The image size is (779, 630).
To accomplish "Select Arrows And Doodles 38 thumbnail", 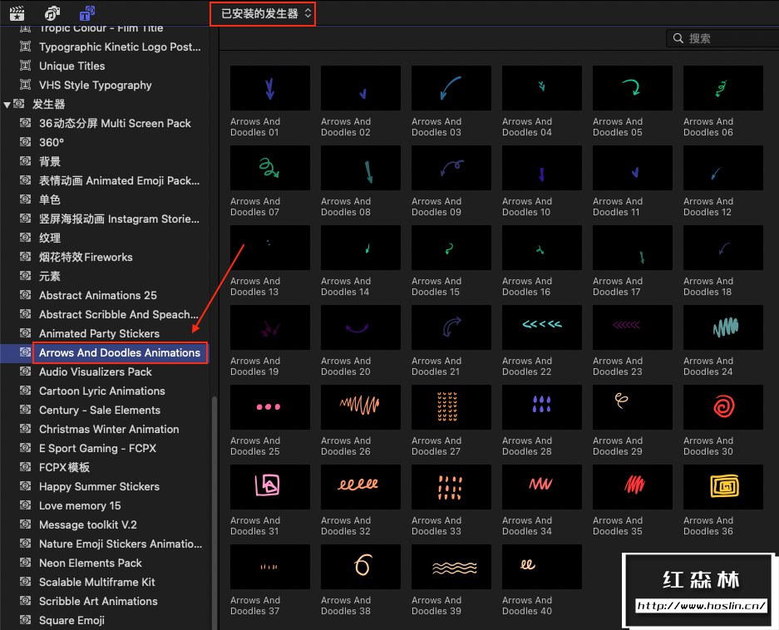I will click(x=361, y=567).
